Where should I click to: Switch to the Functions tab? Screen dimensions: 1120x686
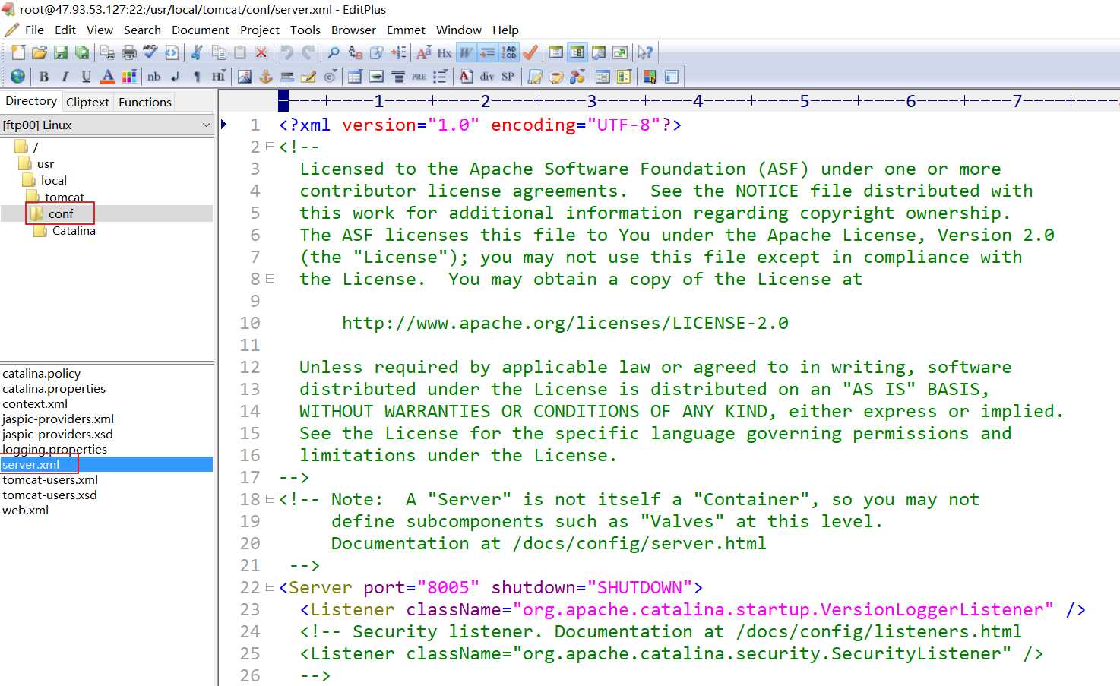[x=145, y=102]
